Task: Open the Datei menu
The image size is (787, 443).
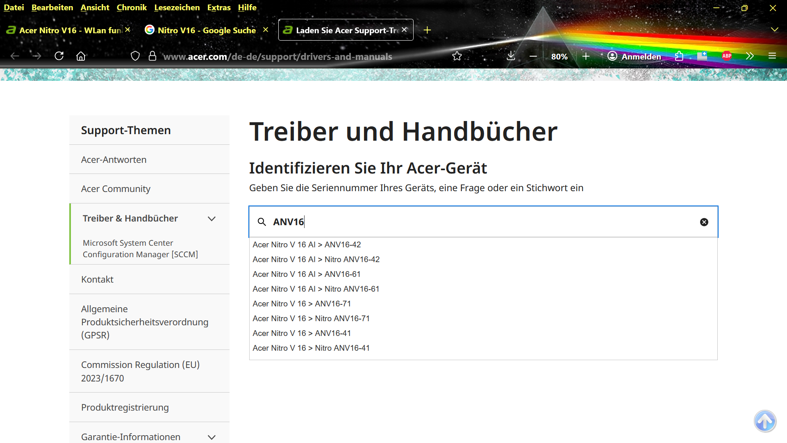Action: (14, 7)
